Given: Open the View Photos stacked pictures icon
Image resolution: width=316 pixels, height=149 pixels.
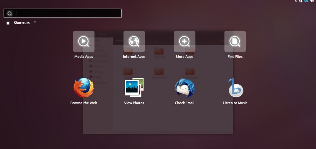Looking at the screenshot, I should coord(134,88).
